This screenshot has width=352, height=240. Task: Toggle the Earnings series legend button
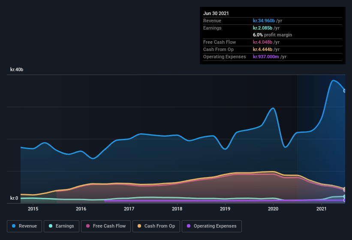tap(61, 226)
